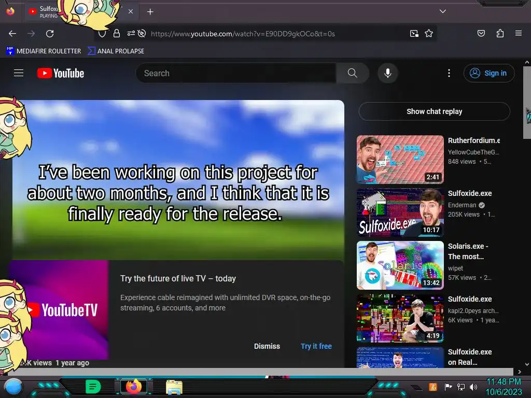The image size is (531, 398).
Task: Close the Sulfoxide YouTube tab
Action: pos(130,11)
